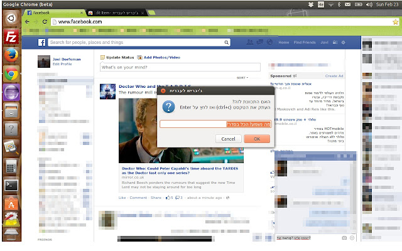Click Share on Doctor Who post
402x251 pixels.
pos(156,198)
